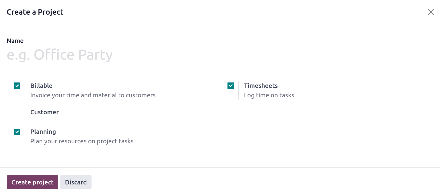Click the checkmark icon beside Planning
The image size is (440, 196).
[17, 132]
